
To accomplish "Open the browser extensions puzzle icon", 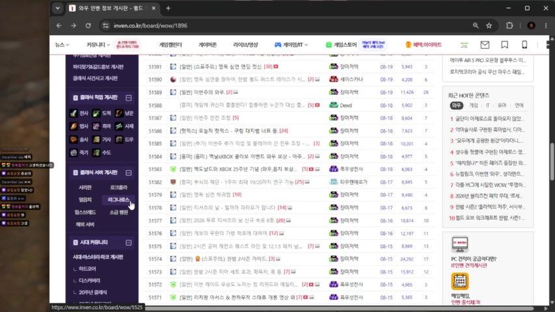I will pyautogui.click(x=509, y=25).
